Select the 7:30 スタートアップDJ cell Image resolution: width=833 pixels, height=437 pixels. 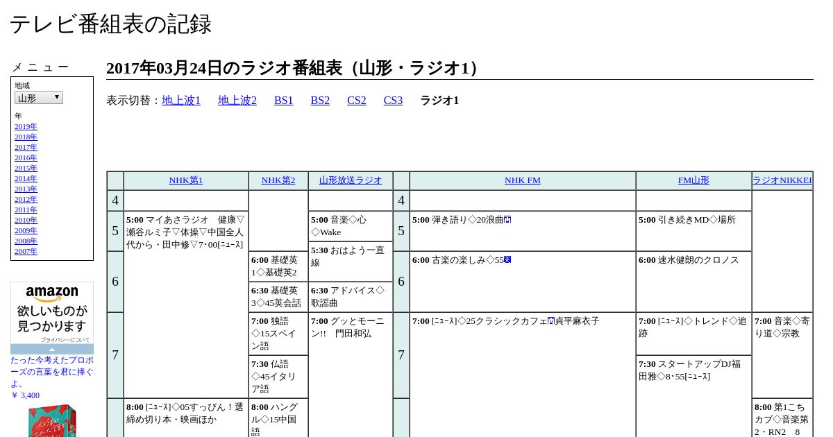coord(693,396)
